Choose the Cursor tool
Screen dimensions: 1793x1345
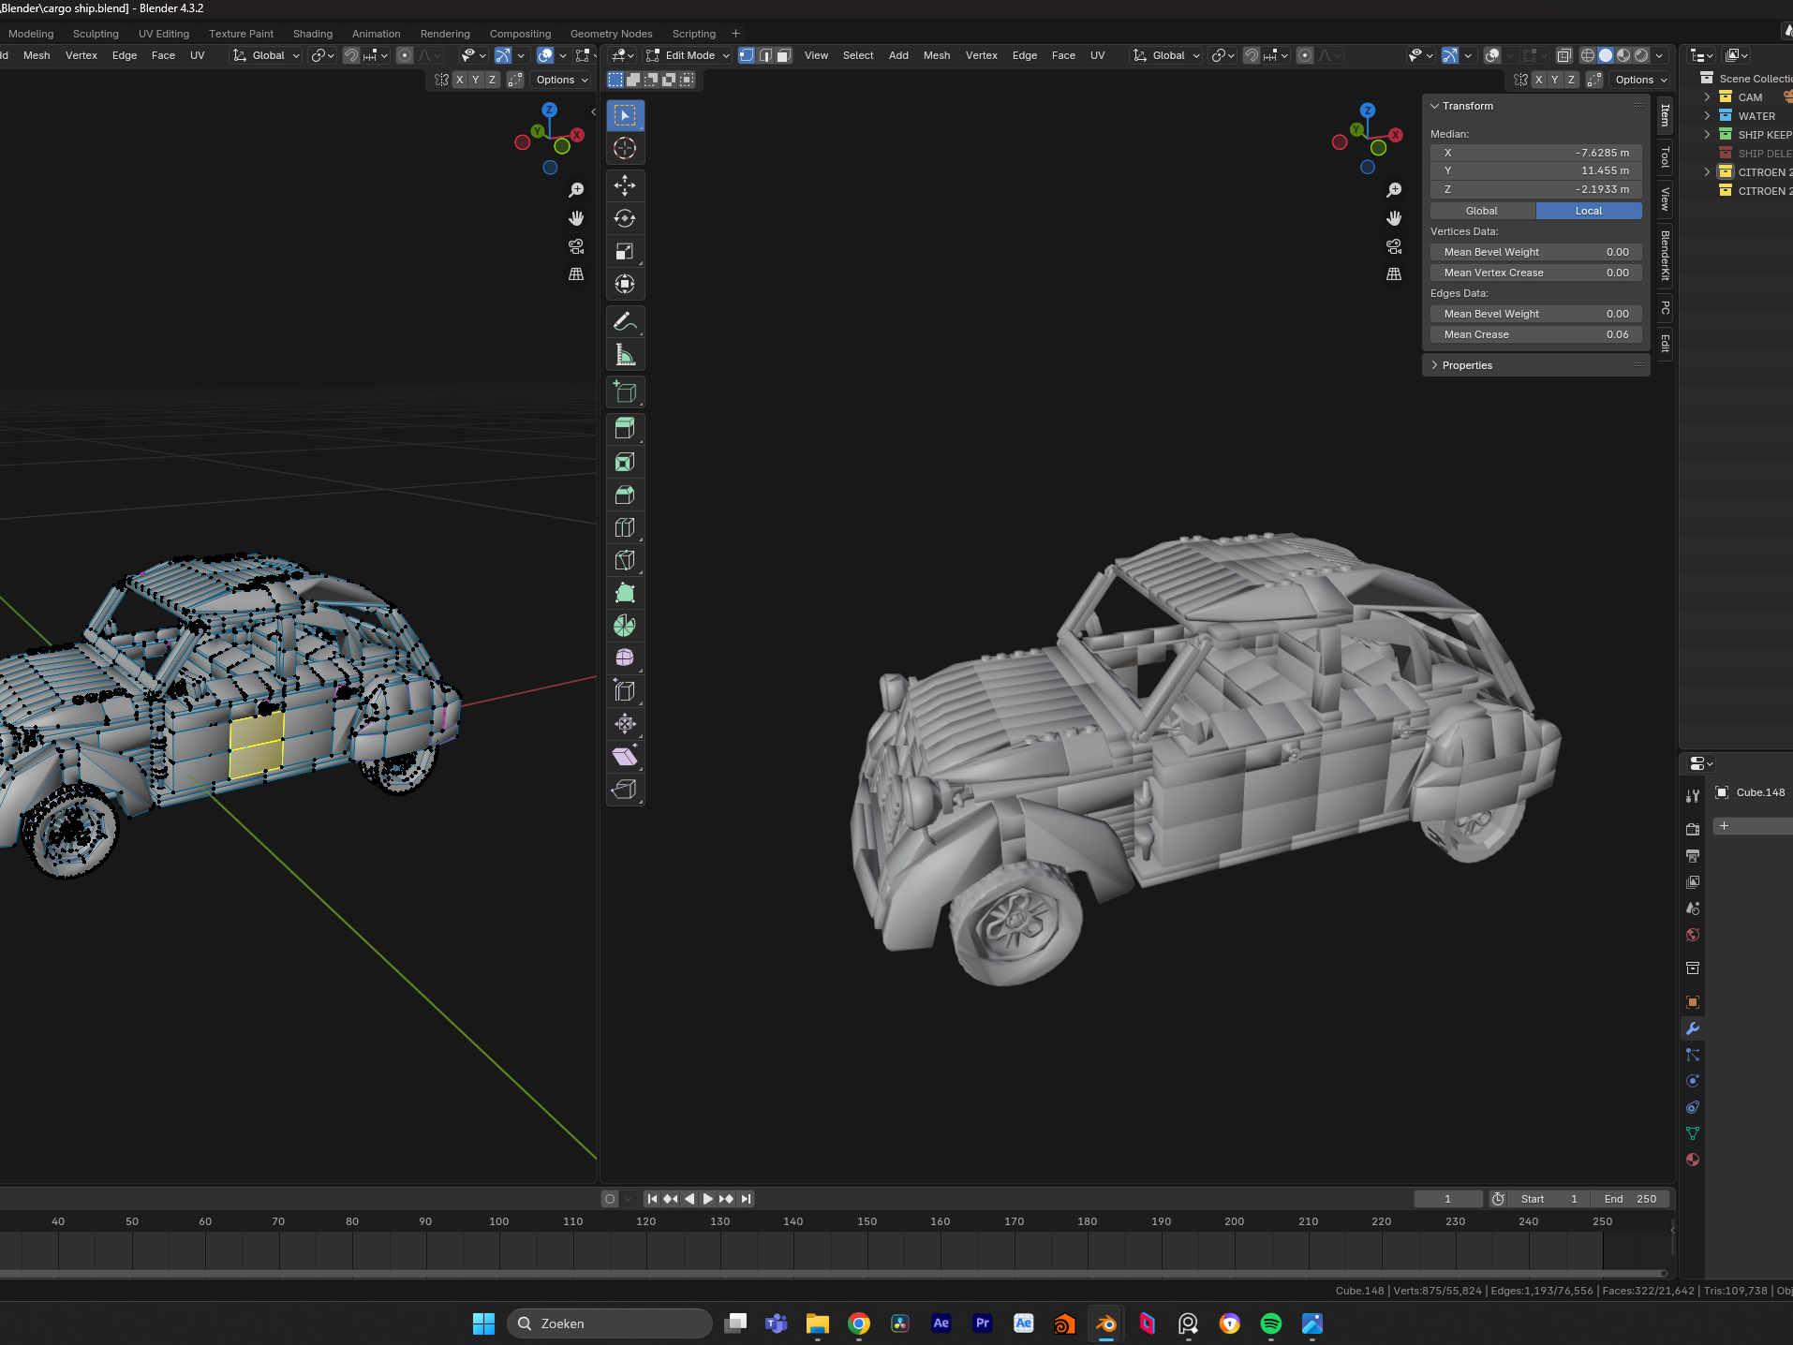coord(625,148)
